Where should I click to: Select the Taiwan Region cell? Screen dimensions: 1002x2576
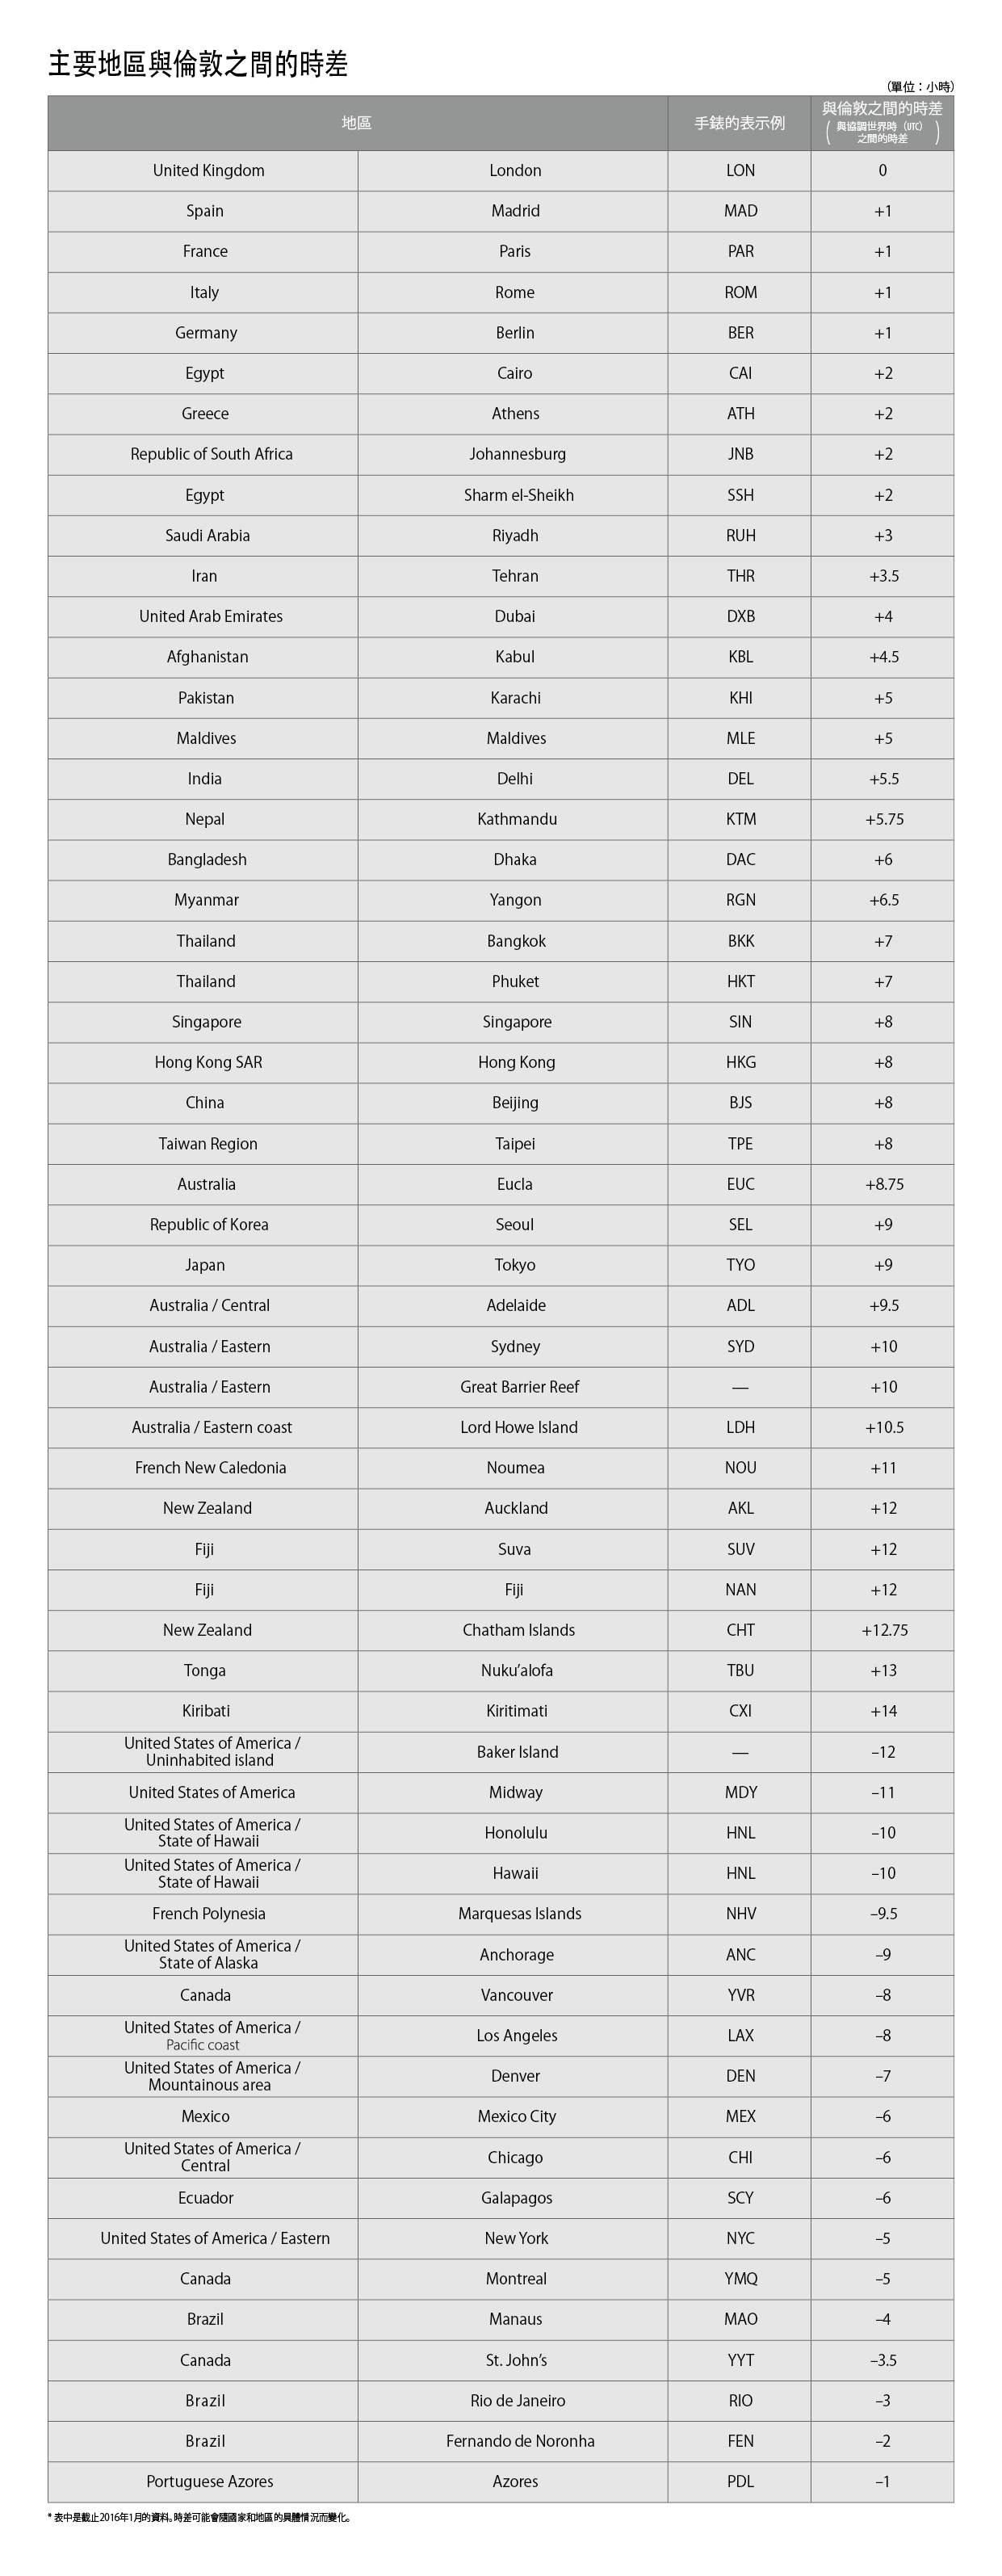pyautogui.click(x=208, y=1143)
